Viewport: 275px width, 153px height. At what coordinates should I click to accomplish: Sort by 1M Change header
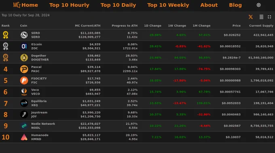(201, 25)
